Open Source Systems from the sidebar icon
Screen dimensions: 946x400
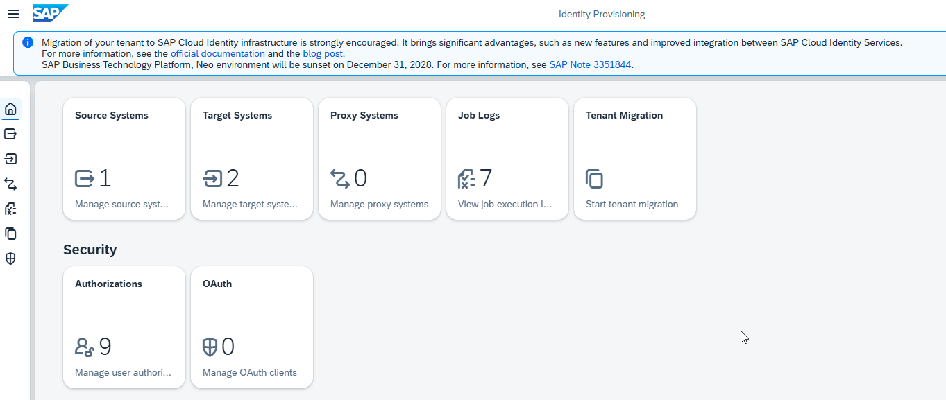coord(10,134)
